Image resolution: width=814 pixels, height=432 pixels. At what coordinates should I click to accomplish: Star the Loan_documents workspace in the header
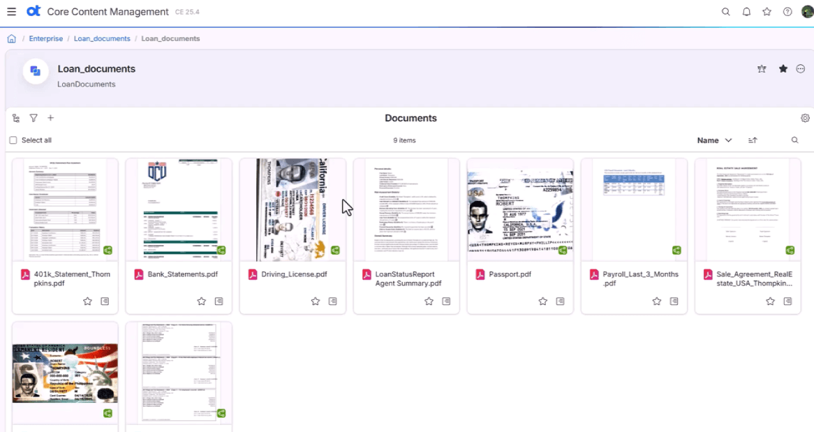pyautogui.click(x=783, y=68)
